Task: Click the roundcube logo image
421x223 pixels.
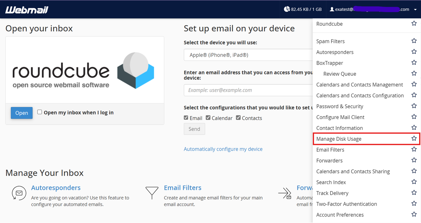Action: tap(83, 70)
